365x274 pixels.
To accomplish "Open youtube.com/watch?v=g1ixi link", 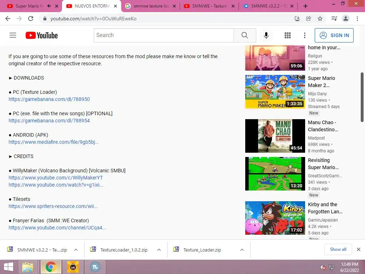I will (56, 185).
